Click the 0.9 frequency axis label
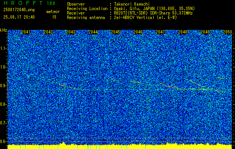 click(3, 86)
